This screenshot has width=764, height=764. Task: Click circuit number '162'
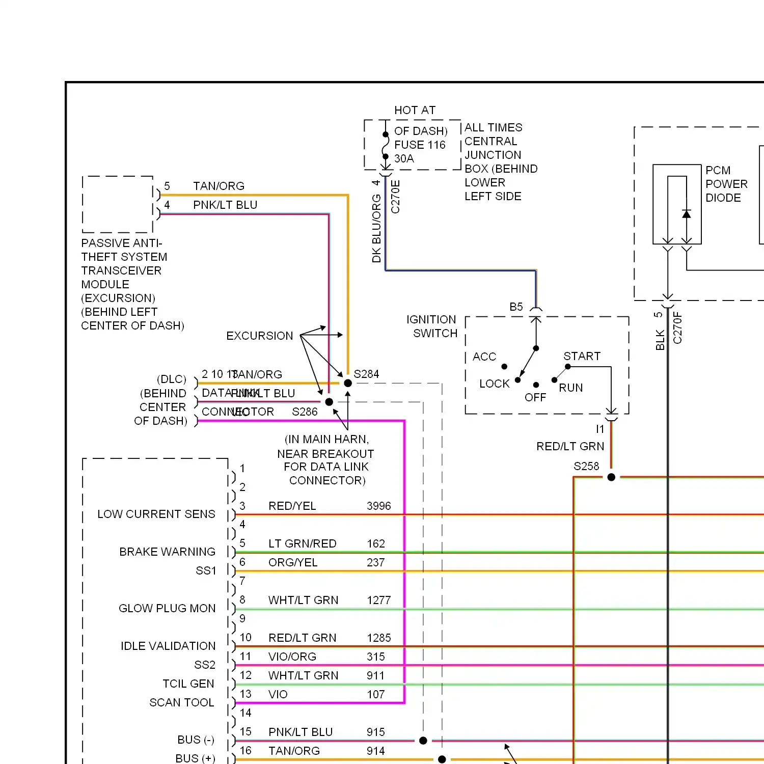point(376,543)
